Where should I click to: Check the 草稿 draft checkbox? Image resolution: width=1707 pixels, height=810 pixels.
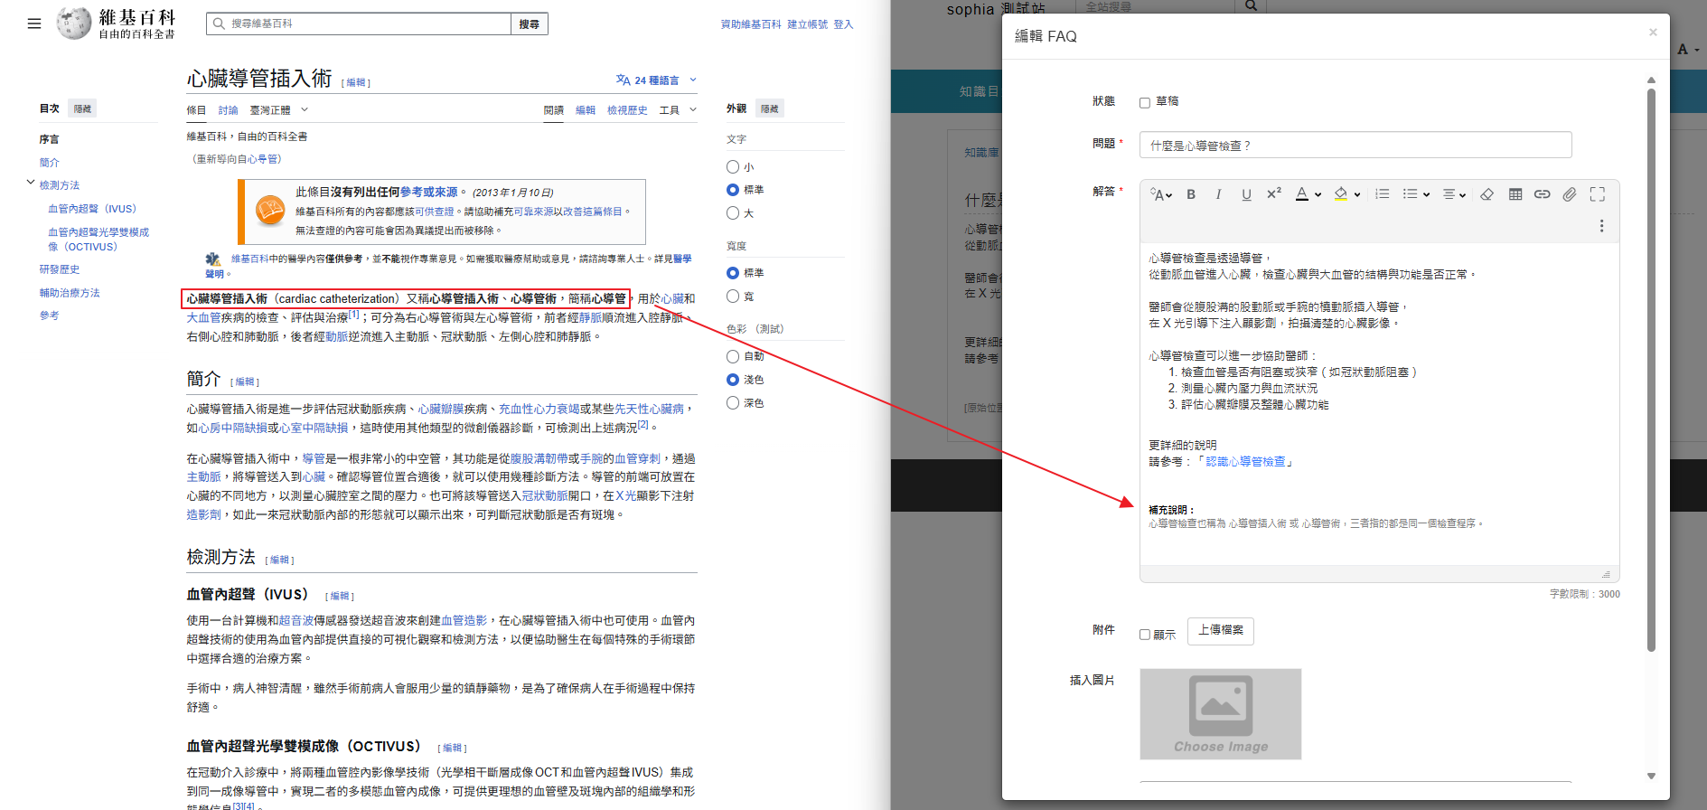(x=1145, y=102)
